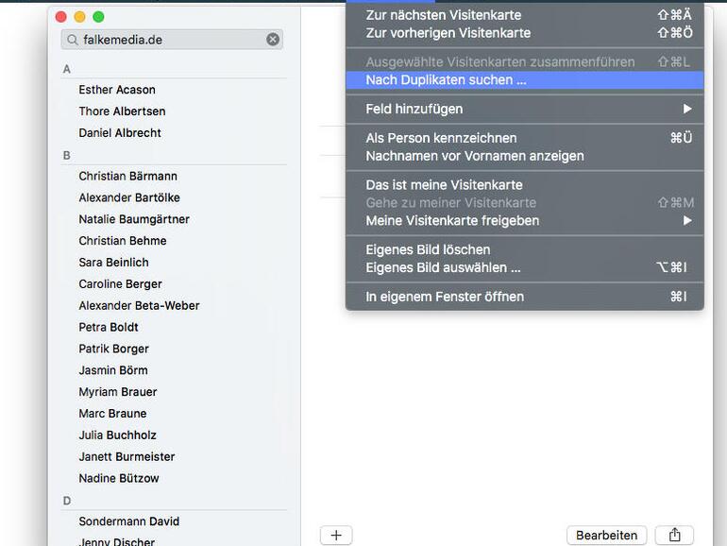Image resolution: width=727 pixels, height=546 pixels.
Task: Expand the Feld hinzufügen submenu
Action: pyautogui.click(x=524, y=110)
